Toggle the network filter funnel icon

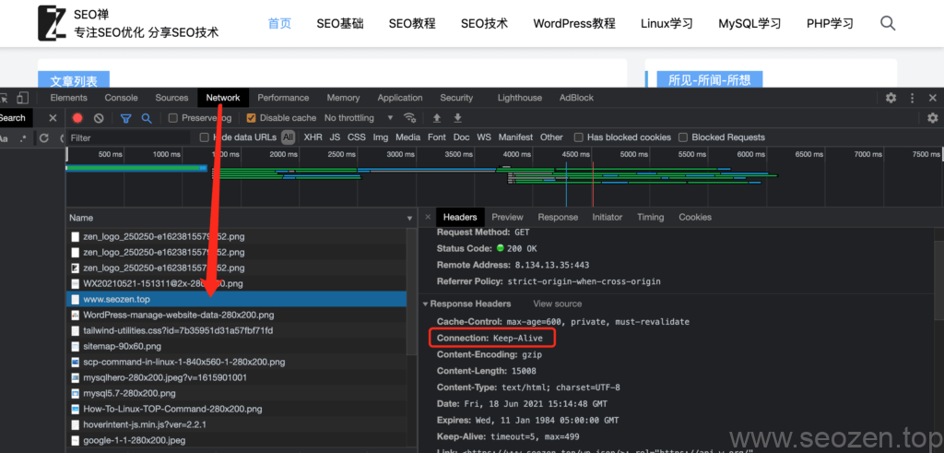125,118
